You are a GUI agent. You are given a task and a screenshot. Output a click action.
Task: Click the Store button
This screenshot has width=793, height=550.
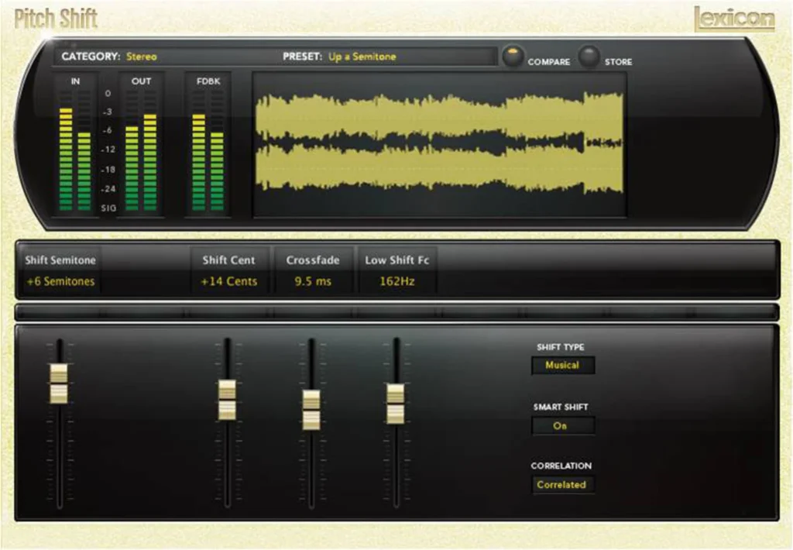pos(589,57)
